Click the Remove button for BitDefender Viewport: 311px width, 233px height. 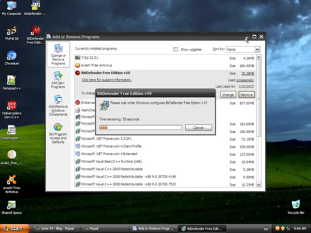point(247,95)
